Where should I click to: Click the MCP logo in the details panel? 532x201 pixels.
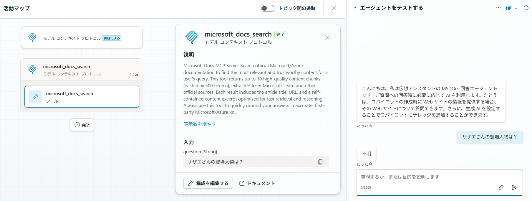[191, 37]
